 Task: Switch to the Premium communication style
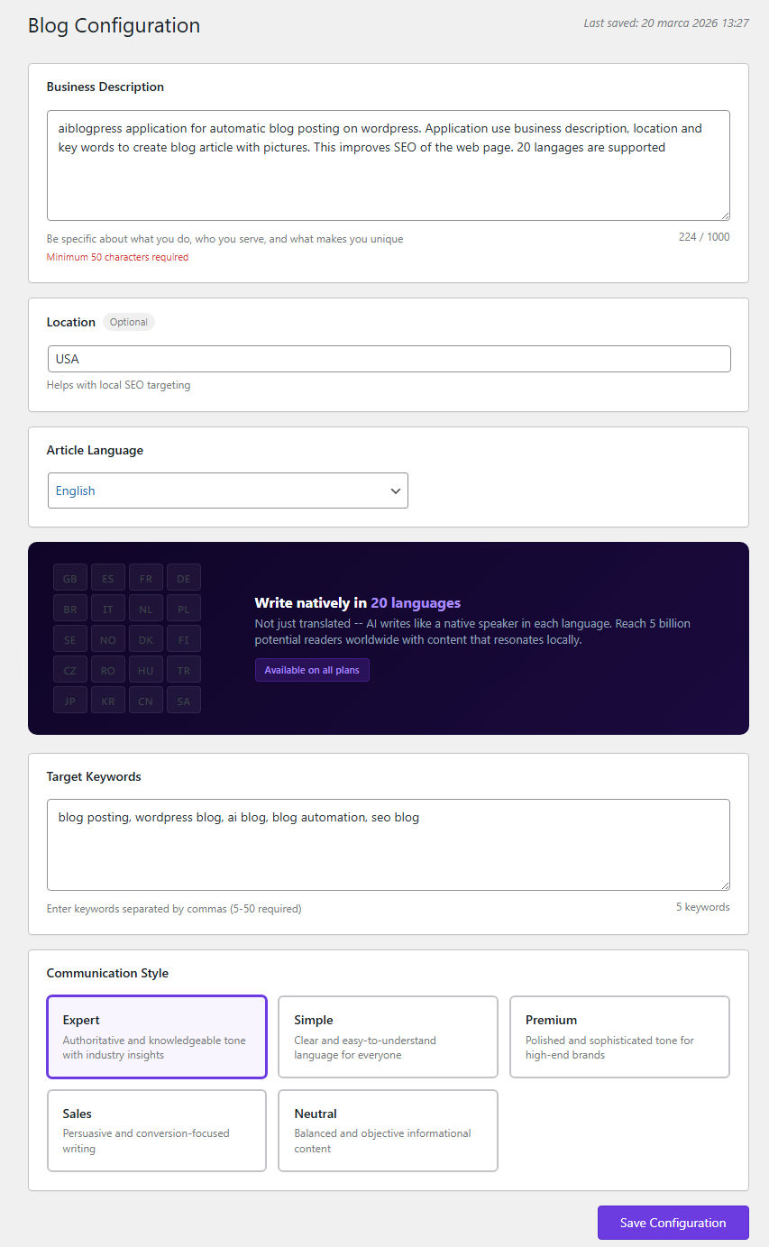619,1036
